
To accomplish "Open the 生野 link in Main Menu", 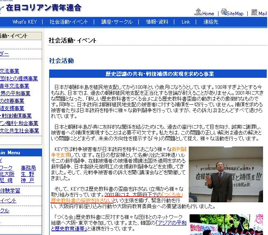I will tap(28, 174).
